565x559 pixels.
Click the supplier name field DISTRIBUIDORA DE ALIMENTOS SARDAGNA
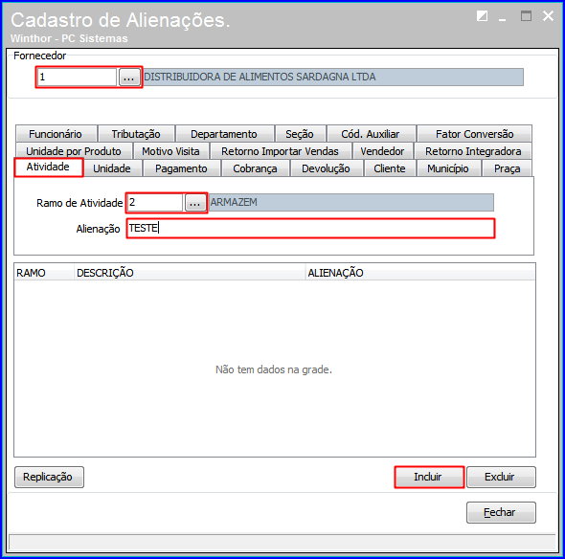click(x=333, y=78)
